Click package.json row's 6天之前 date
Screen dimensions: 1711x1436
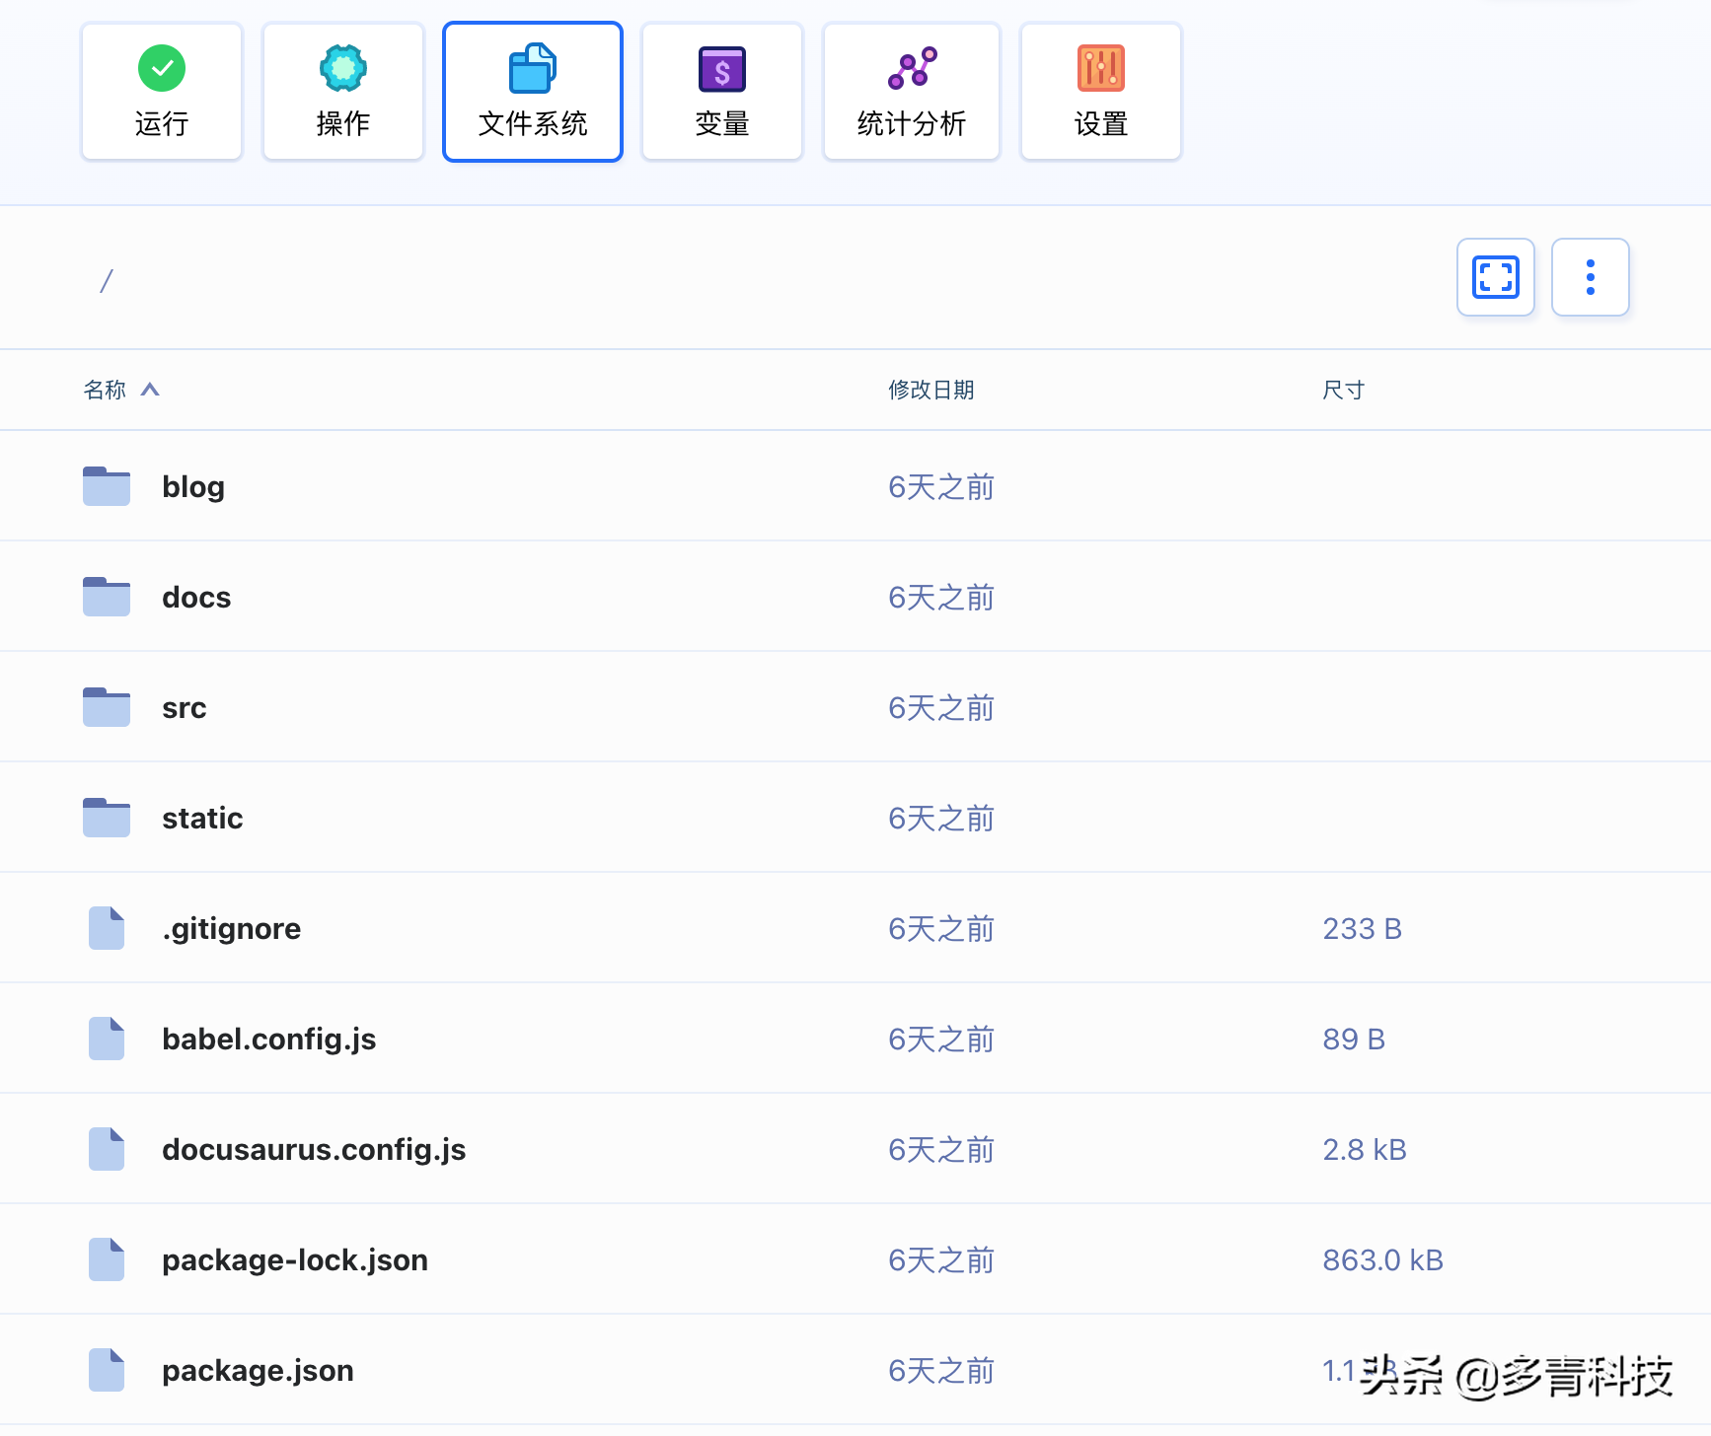(x=941, y=1370)
